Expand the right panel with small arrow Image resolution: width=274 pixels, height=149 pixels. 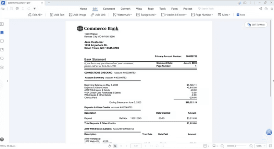(273, 81)
